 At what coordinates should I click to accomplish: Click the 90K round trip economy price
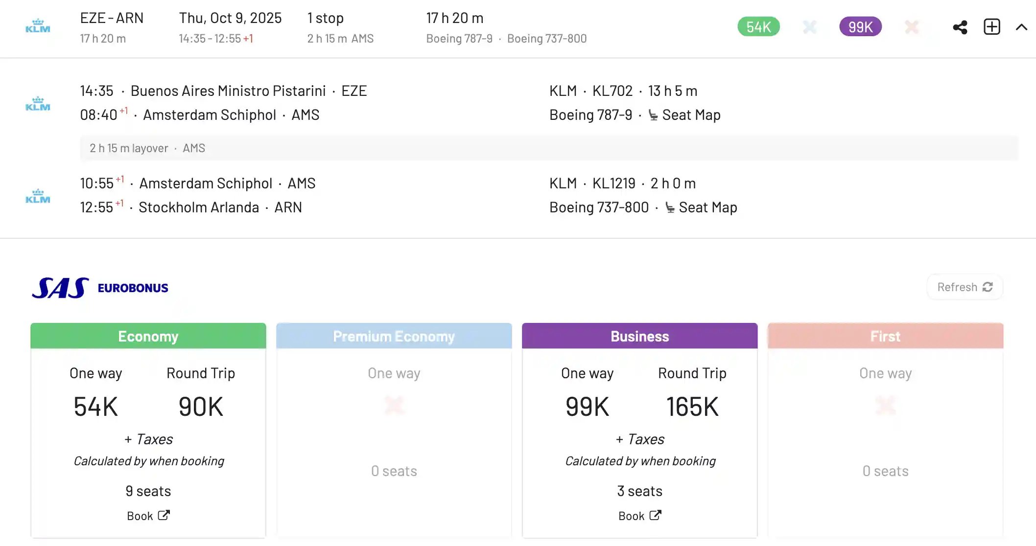click(201, 407)
